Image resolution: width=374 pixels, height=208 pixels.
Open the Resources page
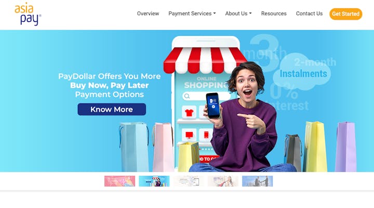coord(274,14)
